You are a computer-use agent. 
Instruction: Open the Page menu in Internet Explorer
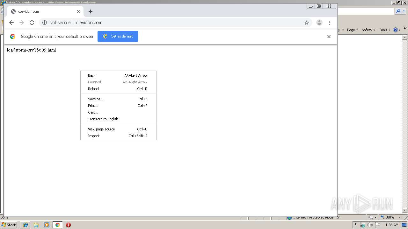pyautogui.click(x=352, y=30)
